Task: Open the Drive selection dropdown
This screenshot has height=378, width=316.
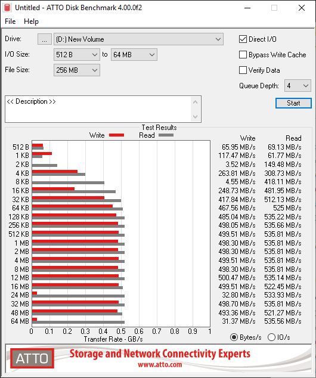Action: coord(138,39)
